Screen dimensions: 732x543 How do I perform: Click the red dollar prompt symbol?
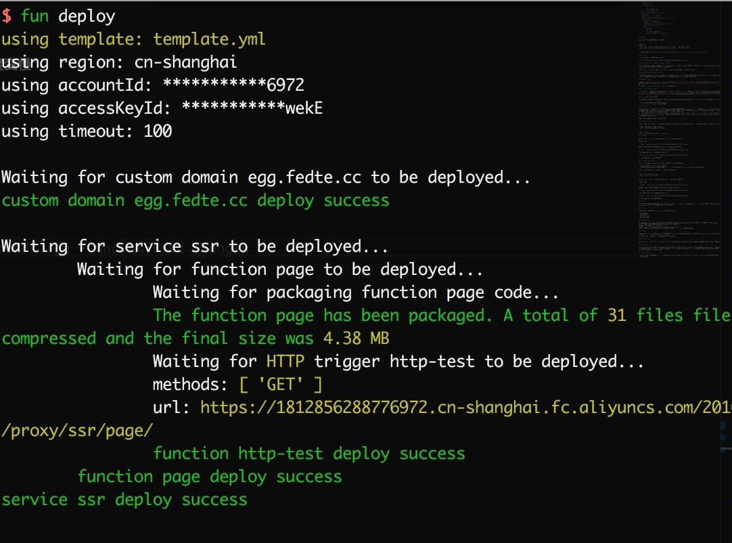7,16
